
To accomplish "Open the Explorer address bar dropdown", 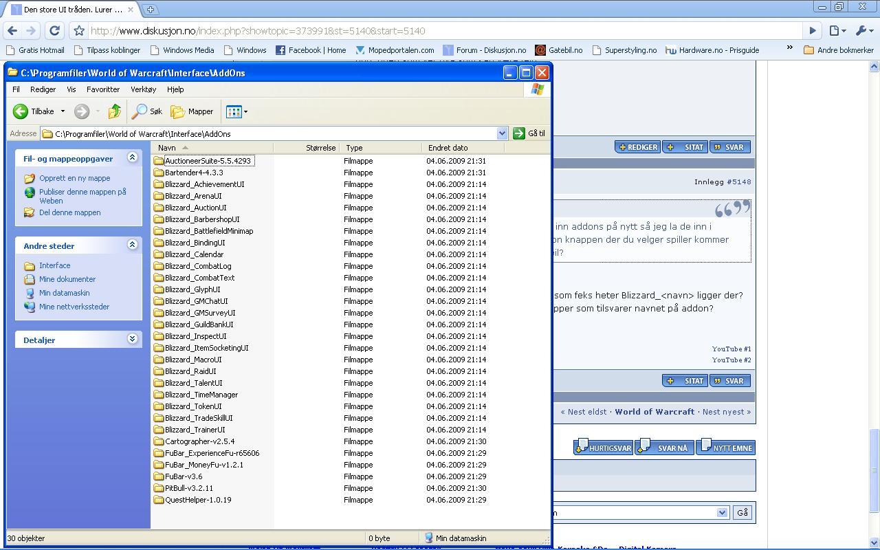I will [502, 133].
